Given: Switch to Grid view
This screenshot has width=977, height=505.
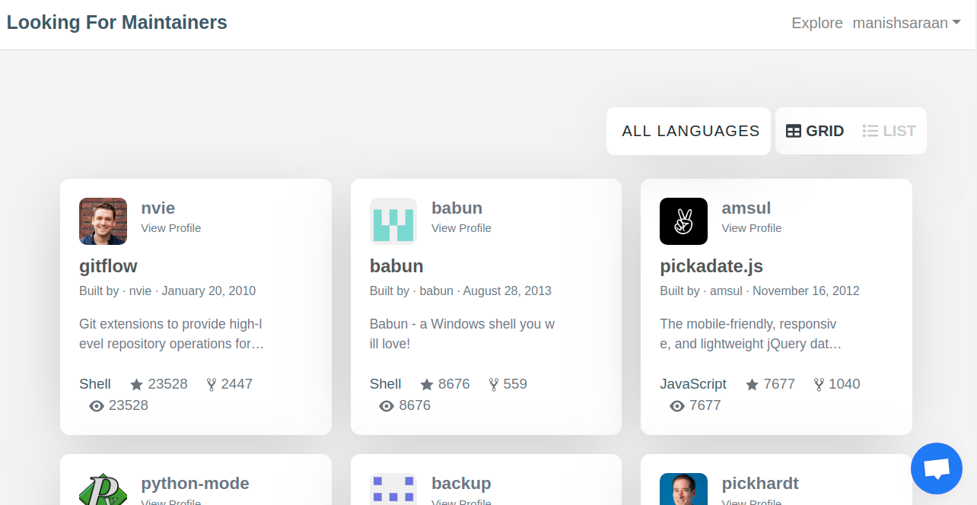Looking at the screenshot, I should (815, 131).
